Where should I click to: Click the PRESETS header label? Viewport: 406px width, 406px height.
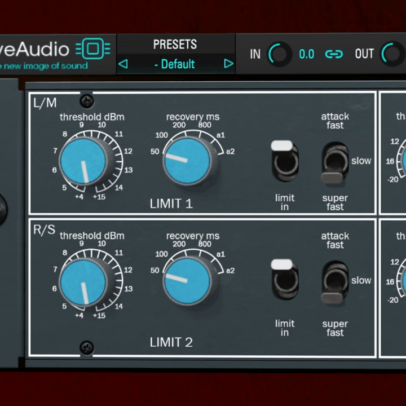tap(175, 45)
